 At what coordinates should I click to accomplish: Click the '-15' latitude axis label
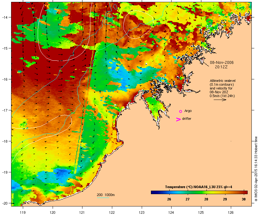point(4,48)
